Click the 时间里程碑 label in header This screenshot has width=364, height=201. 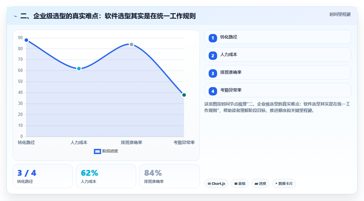(340, 15)
